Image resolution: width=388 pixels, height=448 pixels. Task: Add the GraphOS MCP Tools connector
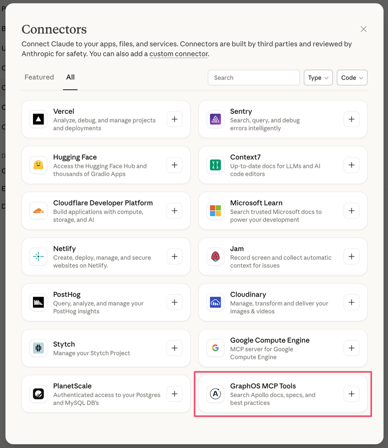[x=351, y=394]
